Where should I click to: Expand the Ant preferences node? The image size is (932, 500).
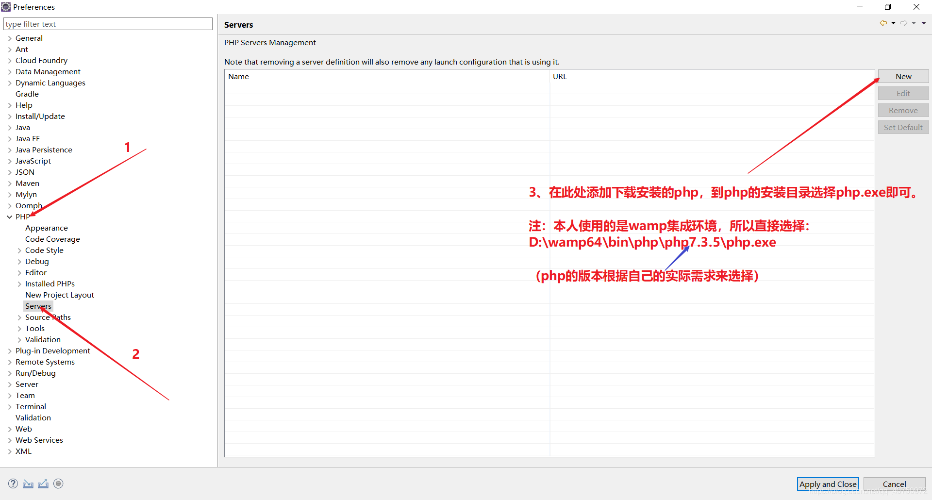(10, 50)
